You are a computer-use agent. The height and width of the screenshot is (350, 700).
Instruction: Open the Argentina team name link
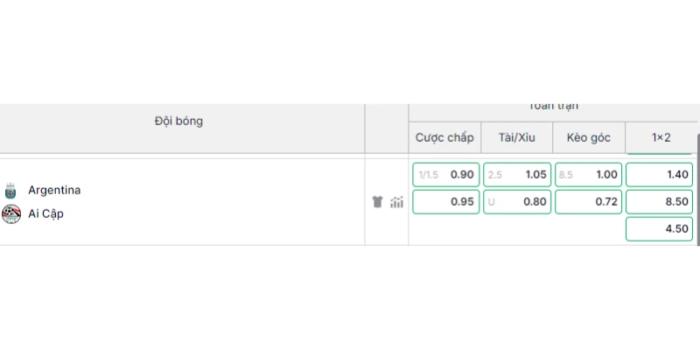(54, 190)
